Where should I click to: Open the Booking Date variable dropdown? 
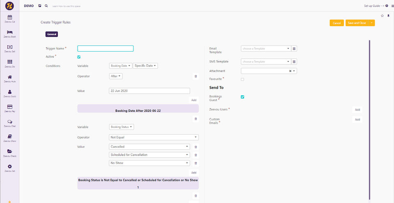tap(121, 65)
